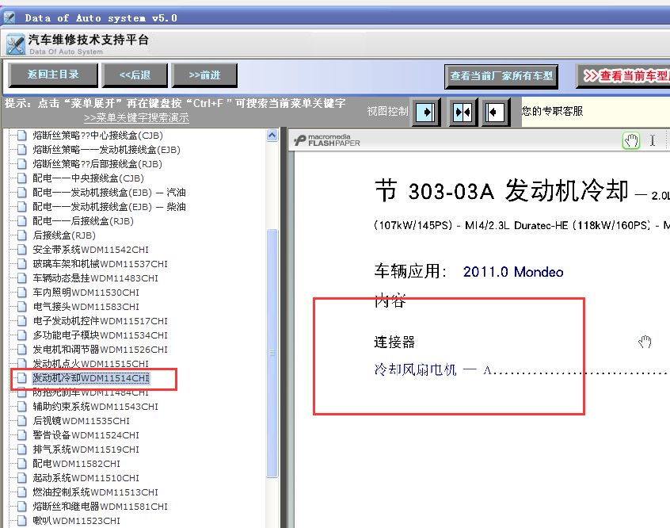This screenshot has height=528, width=670.
Task: Open 起动系统WDM11510CHI tree item
Action: coord(86,478)
